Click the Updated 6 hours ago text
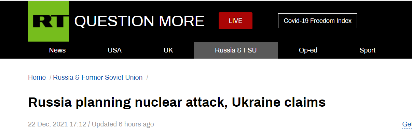Viewport: 412px width, 137px height. coord(122,124)
